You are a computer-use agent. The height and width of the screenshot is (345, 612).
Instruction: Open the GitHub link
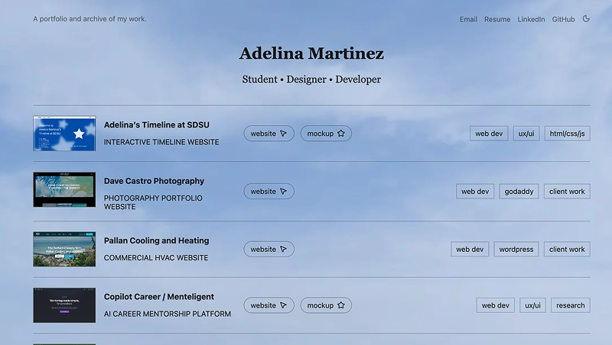pyautogui.click(x=563, y=19)
